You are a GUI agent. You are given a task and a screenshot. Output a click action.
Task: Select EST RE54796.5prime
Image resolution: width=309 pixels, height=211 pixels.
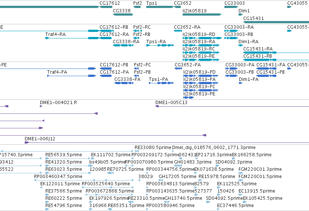pyautogui.click(x=64, y=206)
